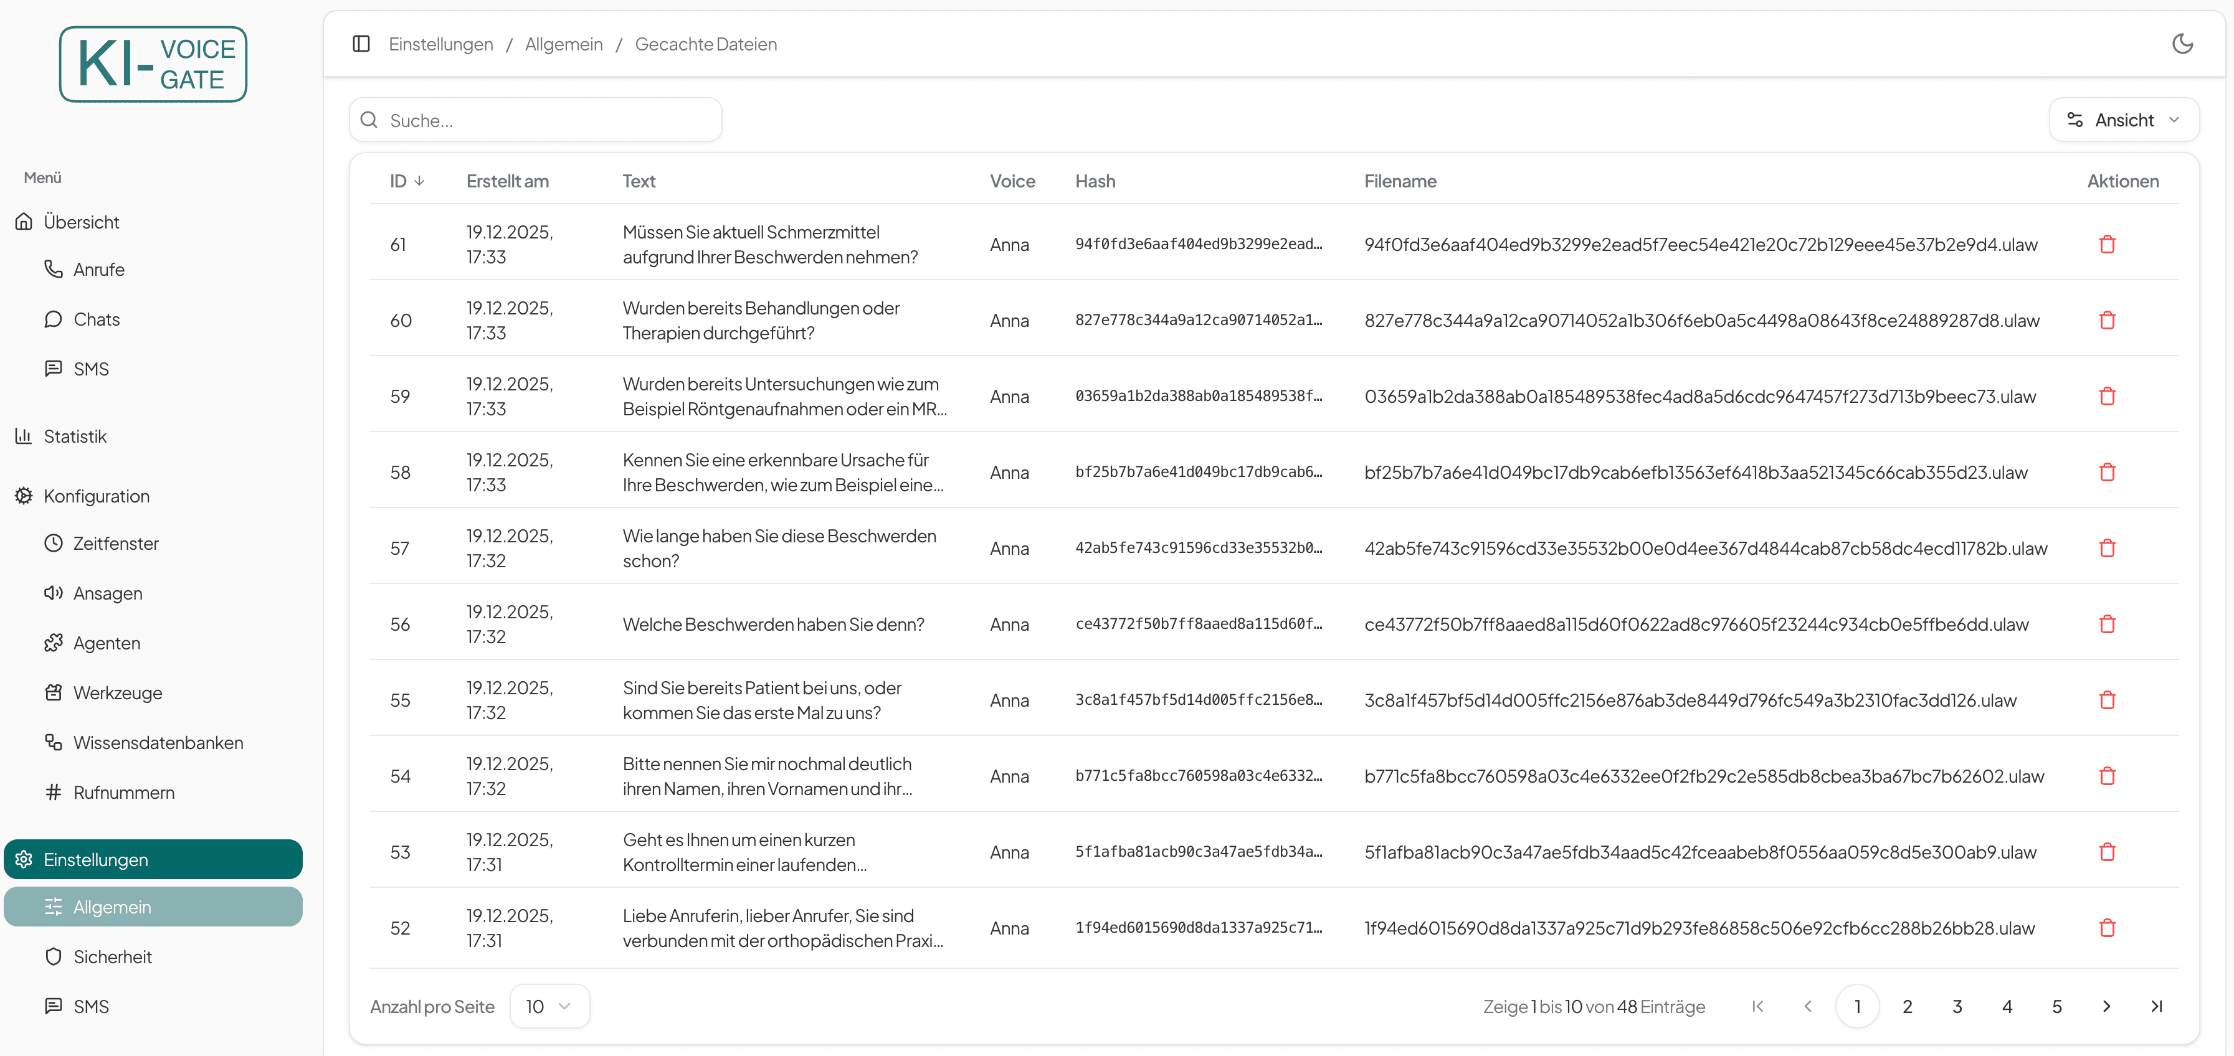Open Anrufe from the sidebar
Viewport: 2234px width, 1056px height.
point(99,270)
